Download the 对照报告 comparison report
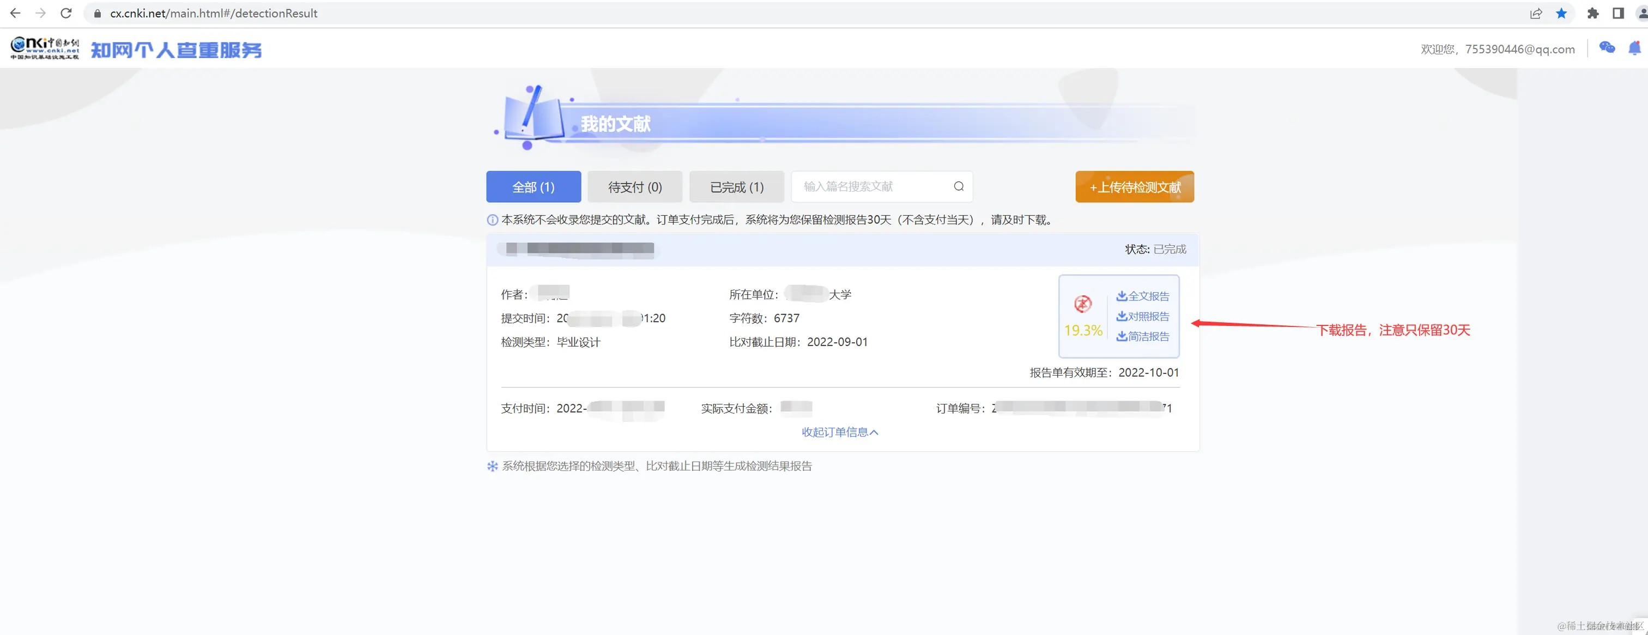 pos(1143,316)
